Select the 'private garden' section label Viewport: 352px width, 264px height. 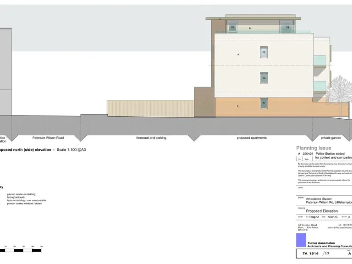coord(331,137)
